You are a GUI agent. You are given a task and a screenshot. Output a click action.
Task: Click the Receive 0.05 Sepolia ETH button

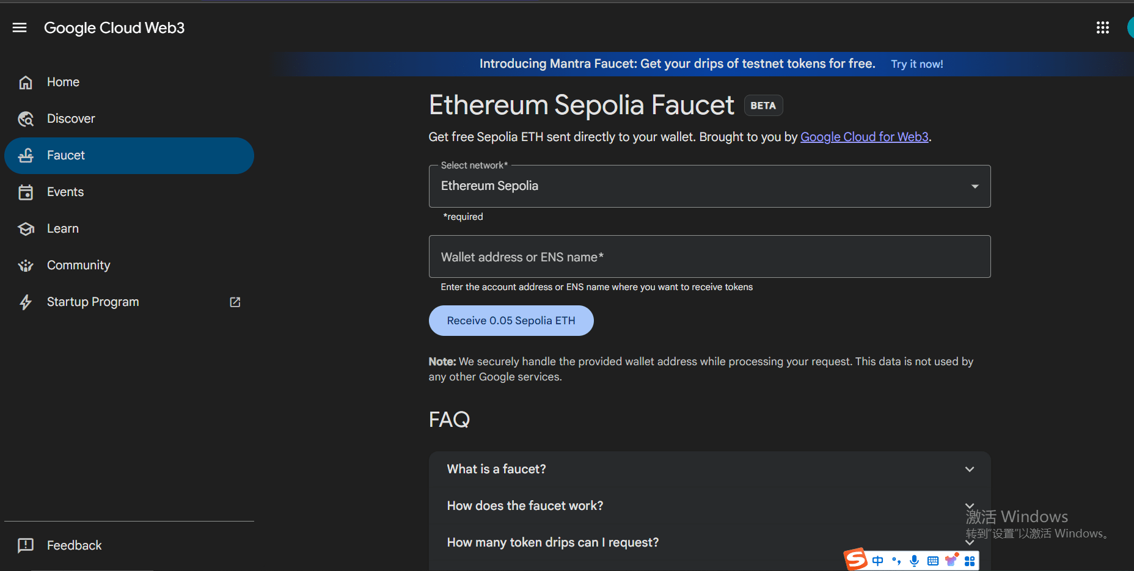(511, 321)
